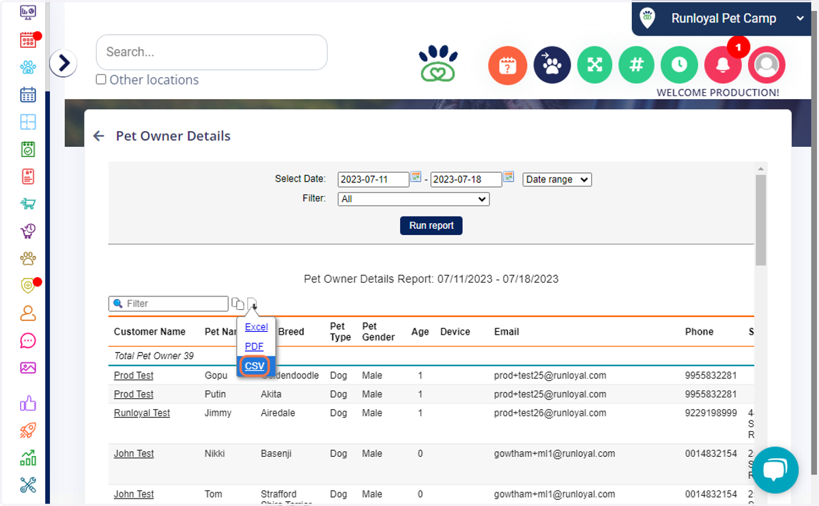Click the light-blue paw icon in the sidebar
This screenshot has width=819, height=506.
pyautogui.click(x=28, y=67)
